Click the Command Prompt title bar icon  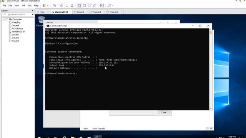tap(48, 26)
